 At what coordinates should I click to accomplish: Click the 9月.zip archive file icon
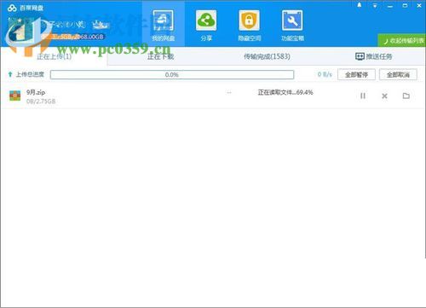point(14,96)
